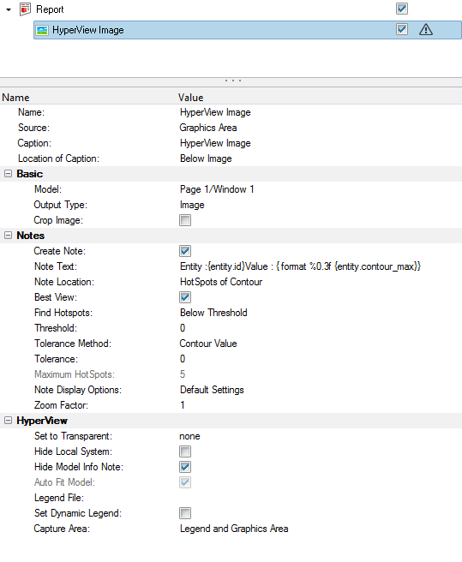The image size is (462, 562).
Task: Uncheck the HyperView Image row checkbox
Action: pos(402,29)
